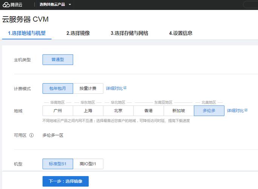Click the region hint text about 内网不互通
The image size is (258, 189).
(116, 121)
